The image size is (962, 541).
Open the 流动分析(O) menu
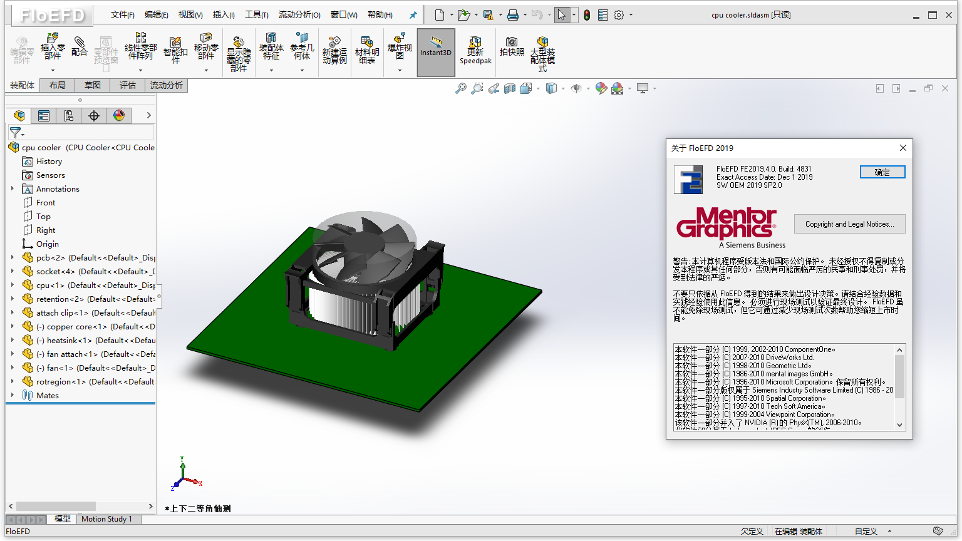(x=299, y=15)
